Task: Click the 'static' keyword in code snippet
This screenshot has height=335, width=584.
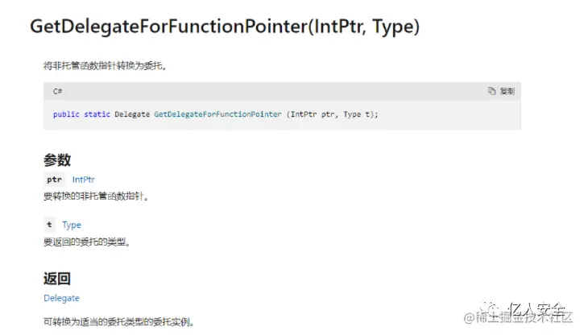Action: point(97,114)
